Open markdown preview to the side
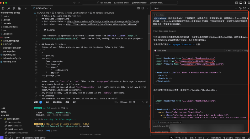Screen dimensions: 250x139 pos(139,8)
